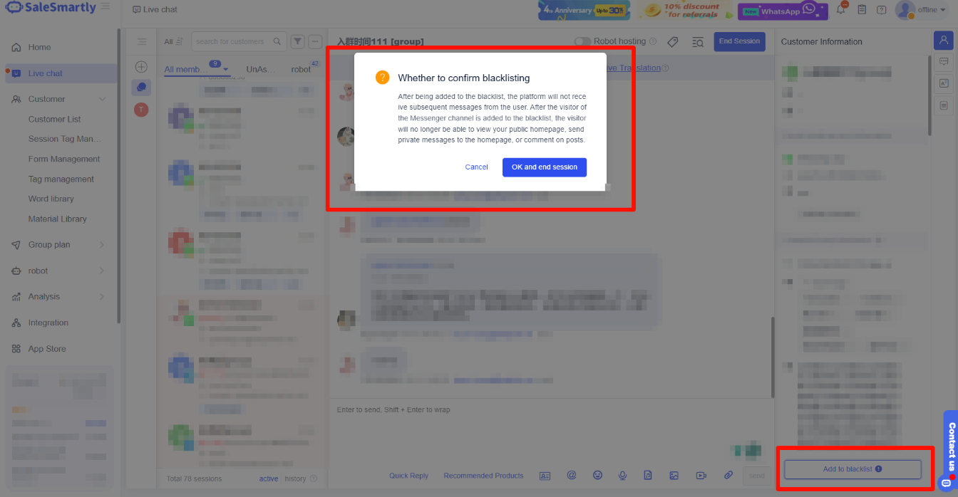Click the search for customers field
958x497 pixels.
pyautogui.click(x=231, y=41)
